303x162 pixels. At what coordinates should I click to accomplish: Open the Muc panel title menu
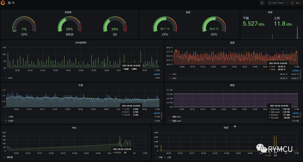[x=74, y=128]
